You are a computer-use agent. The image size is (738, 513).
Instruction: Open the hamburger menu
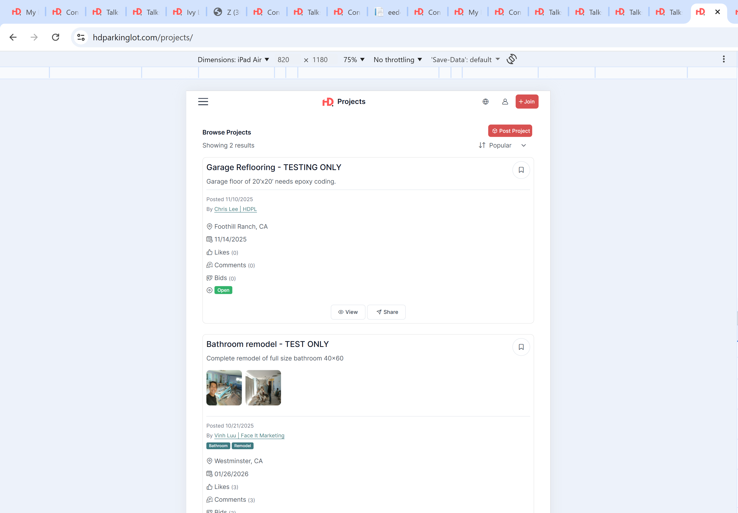pyautogui.click(x=203, y=102)
